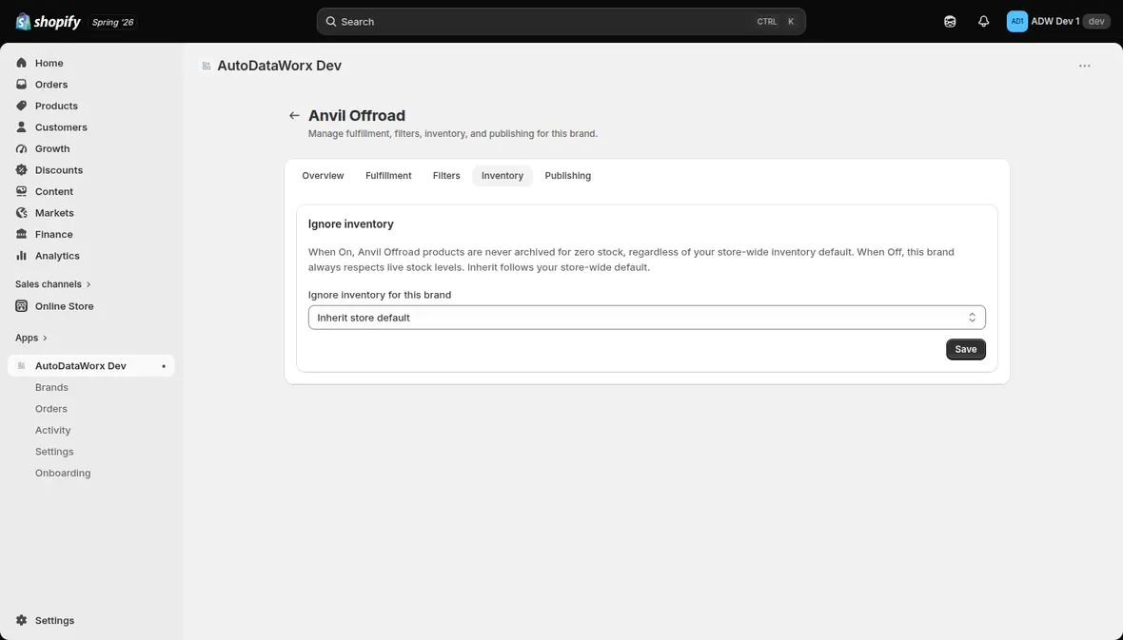This screenshot has height=640, width=1123.
Task: Switch to the Filters tab
Action: point(446,175)
